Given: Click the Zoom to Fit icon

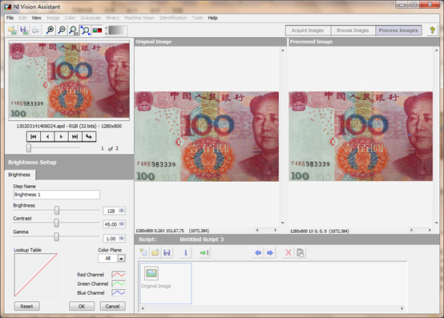Looking at the screenshot, I should coord(85,30).
